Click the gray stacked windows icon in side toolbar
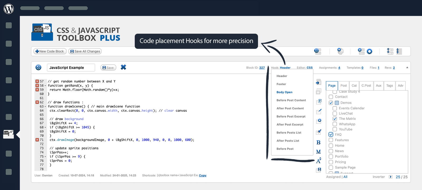 pos(319,91)
